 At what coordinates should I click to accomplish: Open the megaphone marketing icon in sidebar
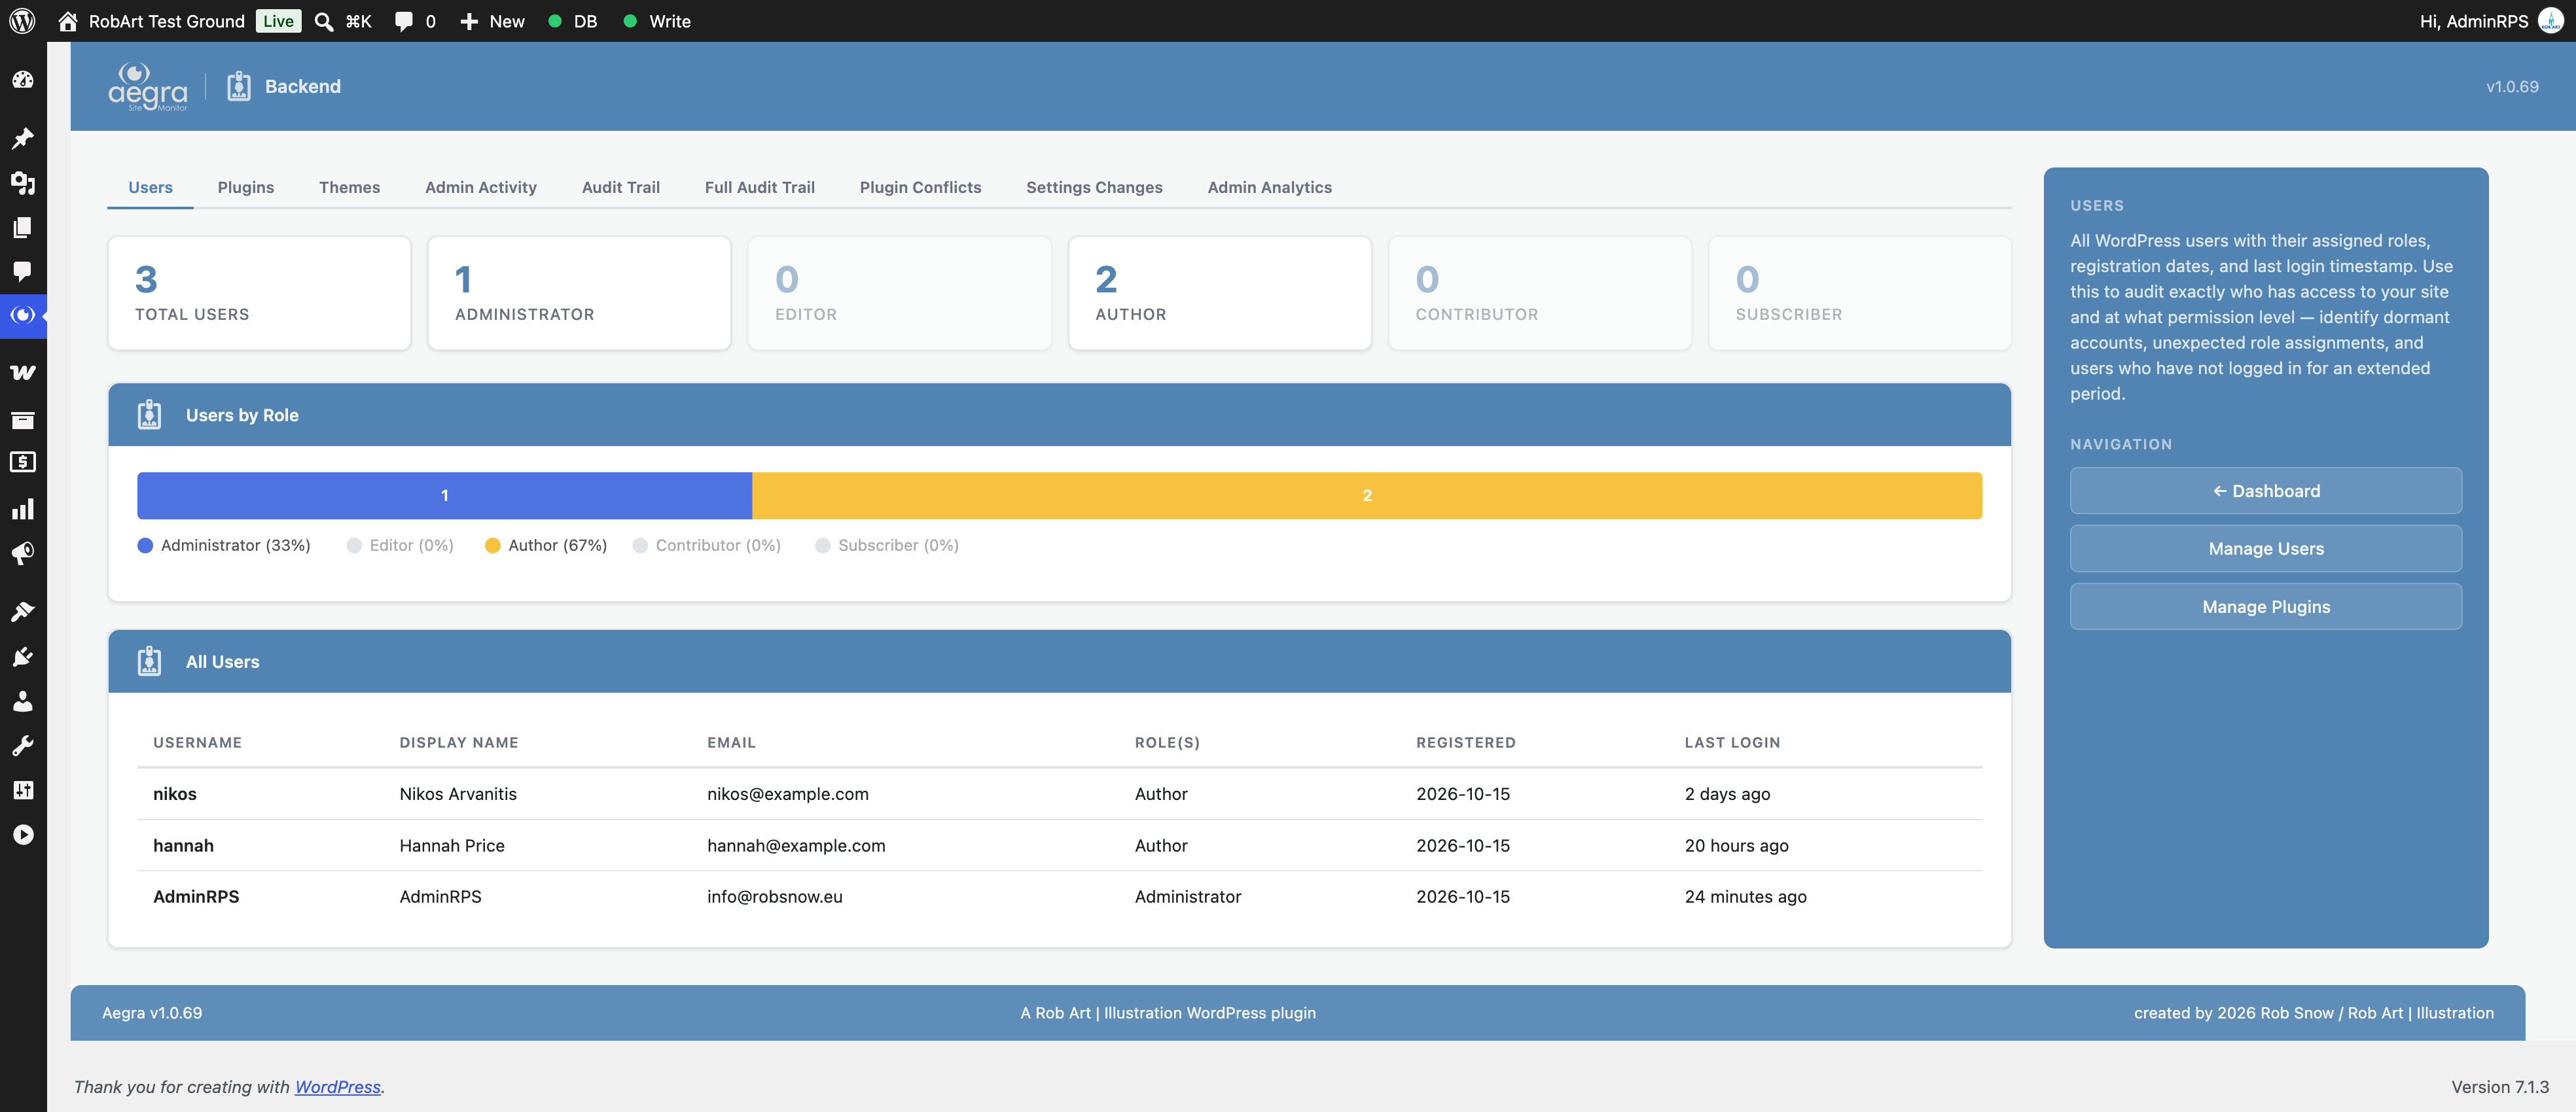[x=23, y=553]
